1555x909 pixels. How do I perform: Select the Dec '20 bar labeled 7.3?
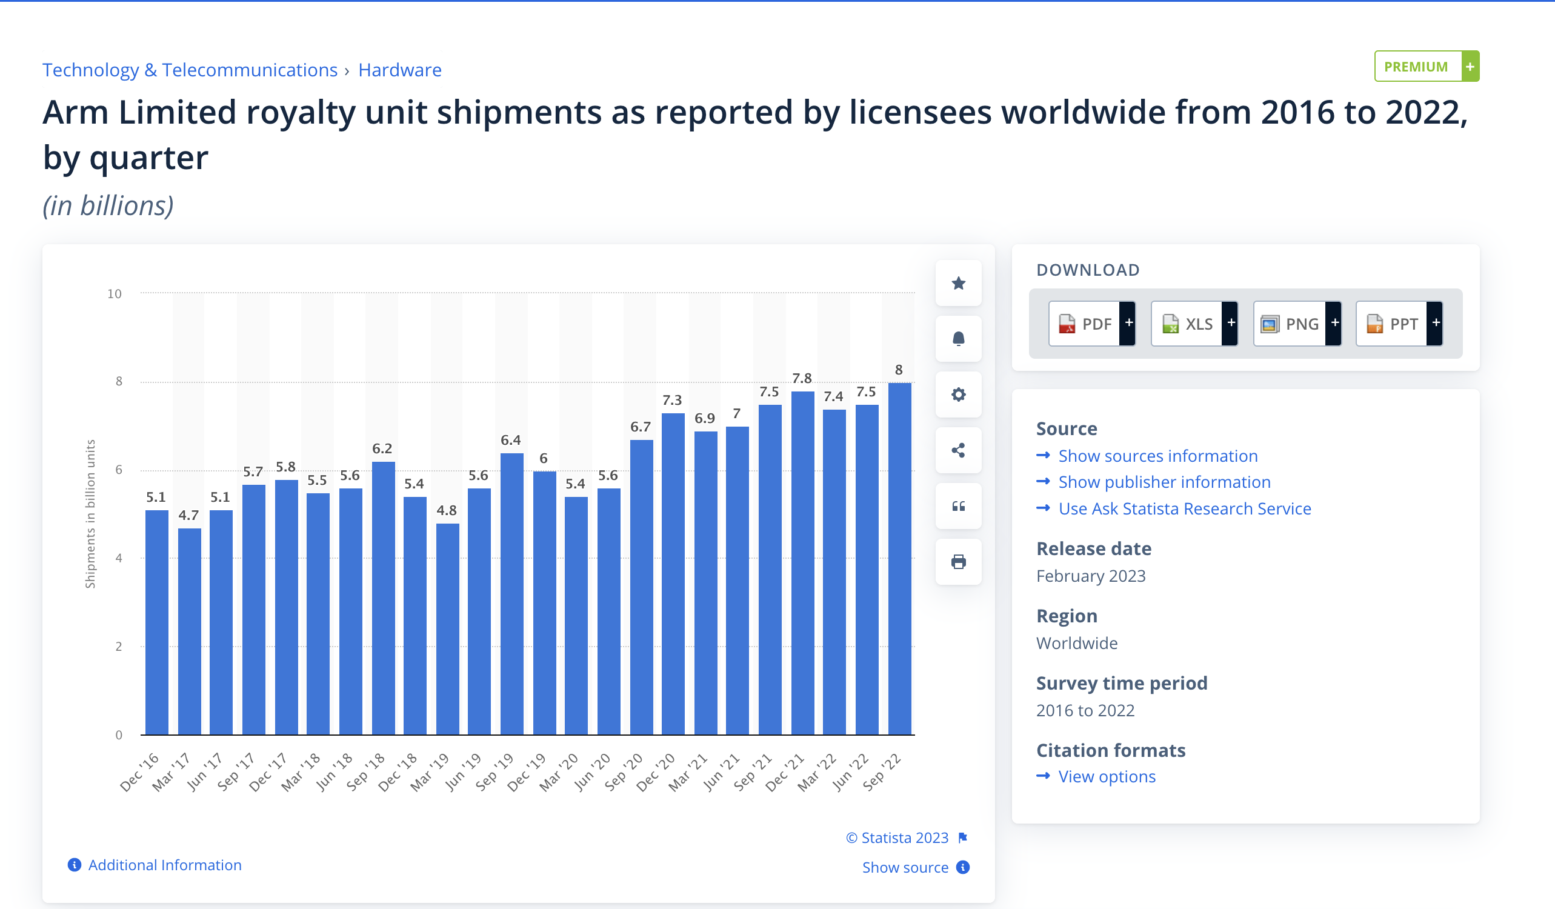coord(673,574)
